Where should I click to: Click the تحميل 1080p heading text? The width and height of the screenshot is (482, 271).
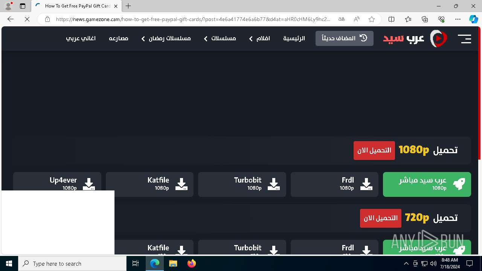pos(428,150)
